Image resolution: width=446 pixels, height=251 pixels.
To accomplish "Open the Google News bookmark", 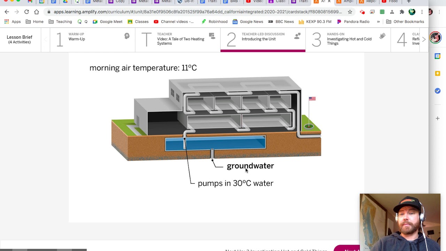I will [248, 22].
